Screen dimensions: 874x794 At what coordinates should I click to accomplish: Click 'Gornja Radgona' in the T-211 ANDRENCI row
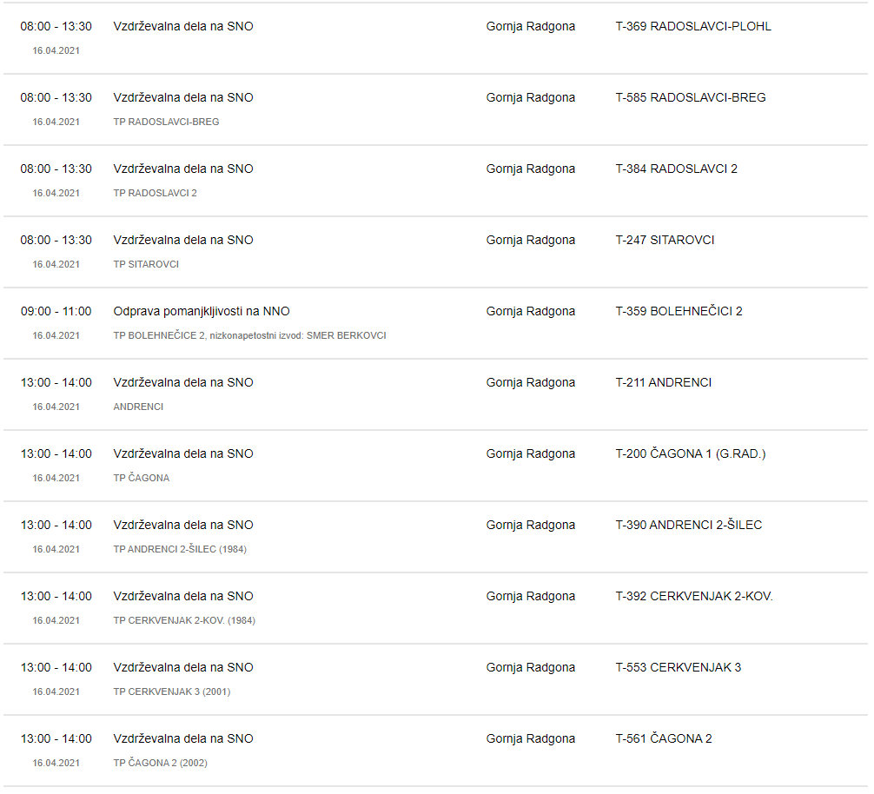click(530, 382)
